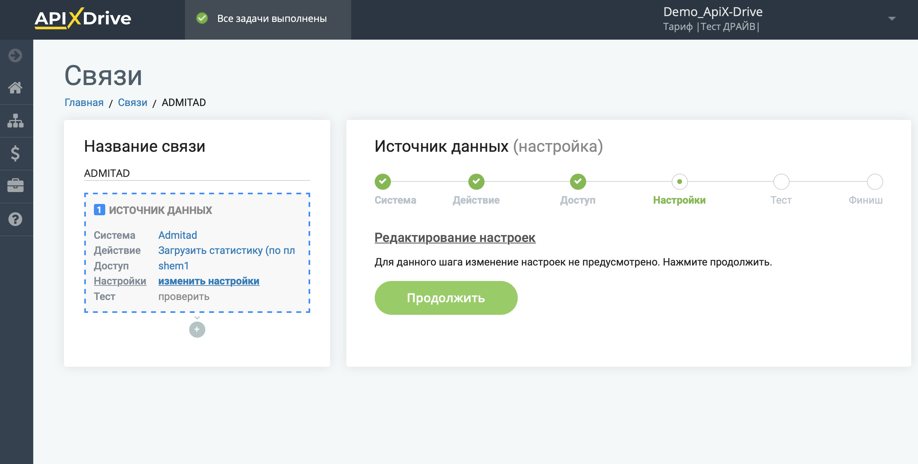Viewport: 918px width, 464px height.
Task: Click the 'Действие' step circle
Action: [x=476, y=181]
